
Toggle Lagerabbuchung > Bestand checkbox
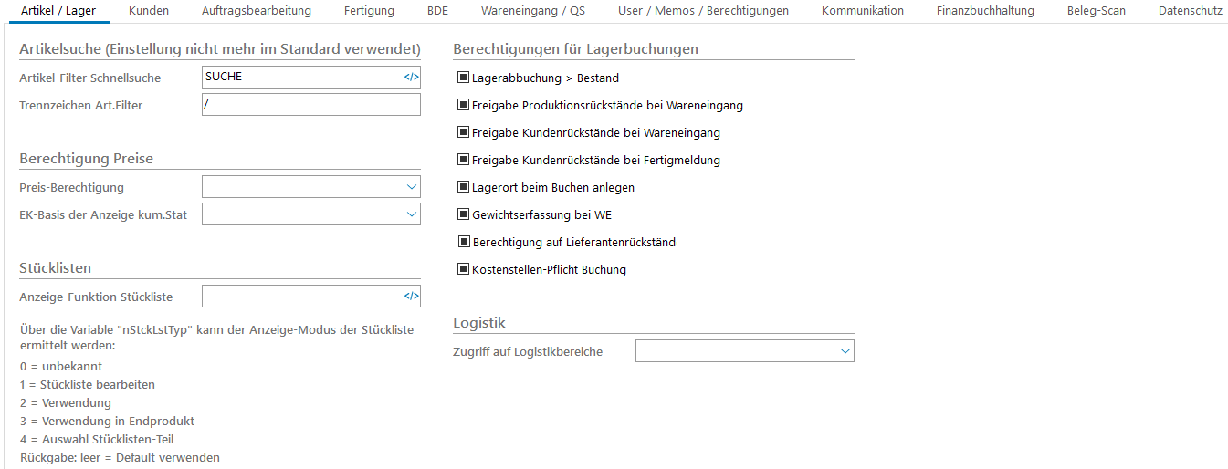click(x=463, y=78)
